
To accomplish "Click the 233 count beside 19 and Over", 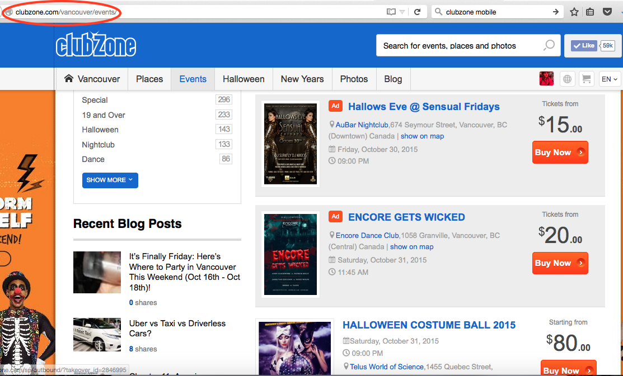I will 224,115.
